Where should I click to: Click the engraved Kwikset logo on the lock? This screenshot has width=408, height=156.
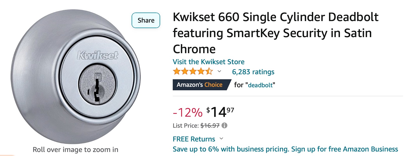tap(97, 55)
